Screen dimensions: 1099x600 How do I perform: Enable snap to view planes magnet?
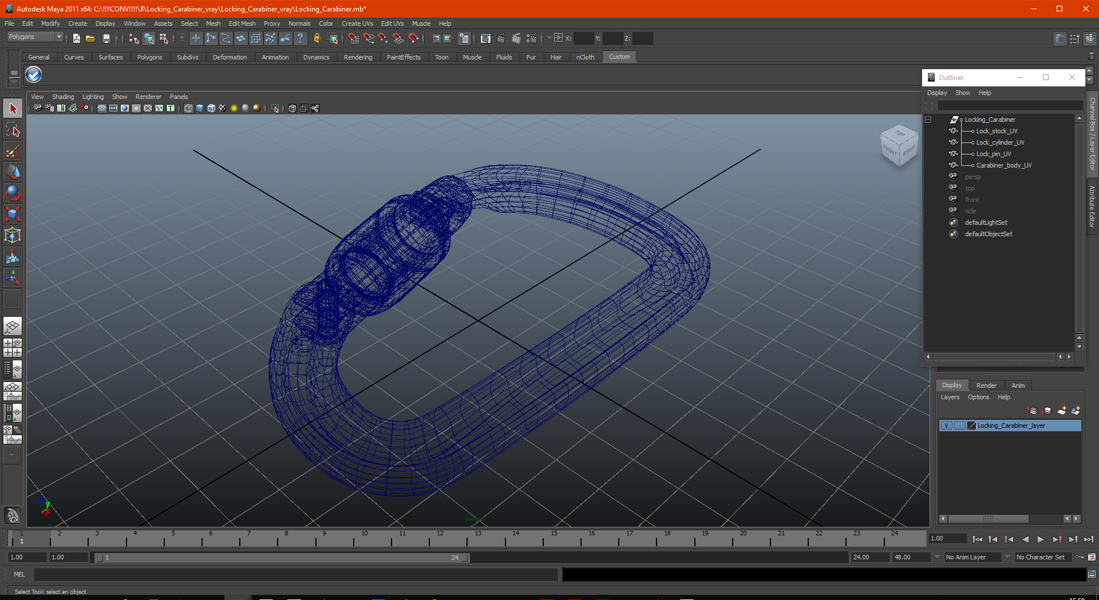[x=398, y=38]
